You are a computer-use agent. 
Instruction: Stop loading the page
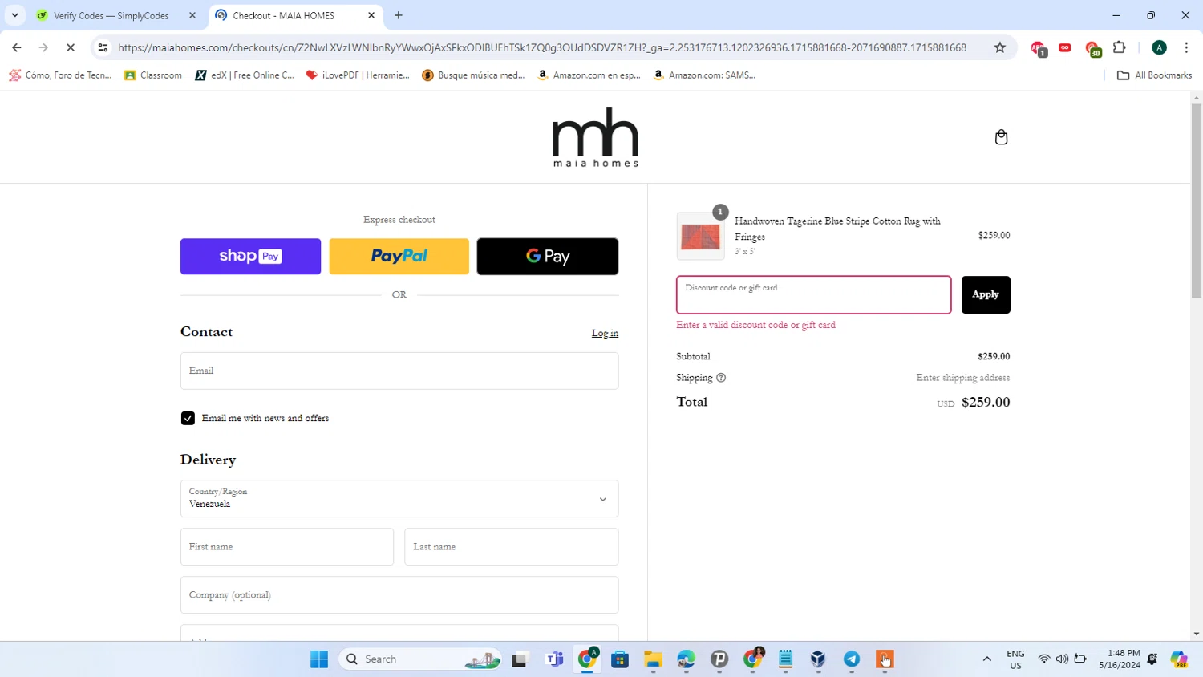[x=71, y=47]
